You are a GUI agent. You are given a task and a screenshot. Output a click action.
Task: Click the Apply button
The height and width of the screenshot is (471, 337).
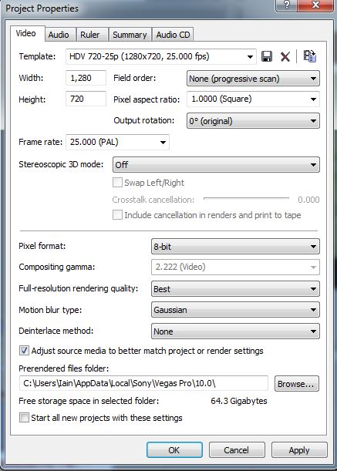[299, 450]
